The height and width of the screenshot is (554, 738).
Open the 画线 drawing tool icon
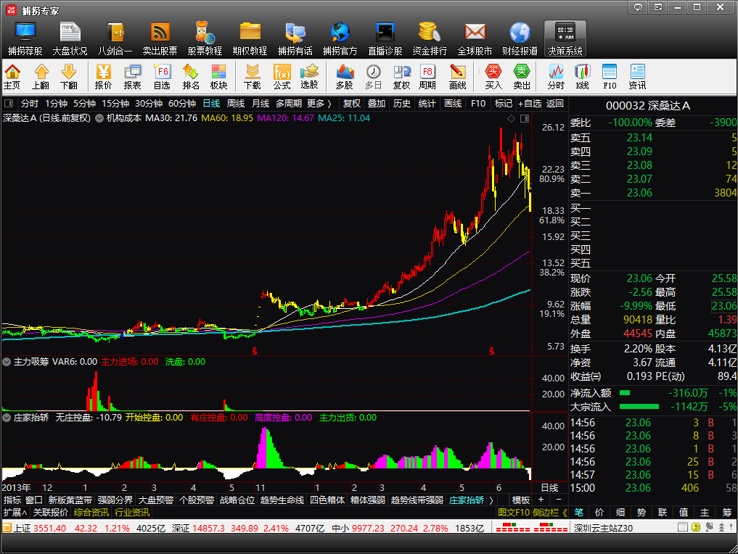pos(457,76)
